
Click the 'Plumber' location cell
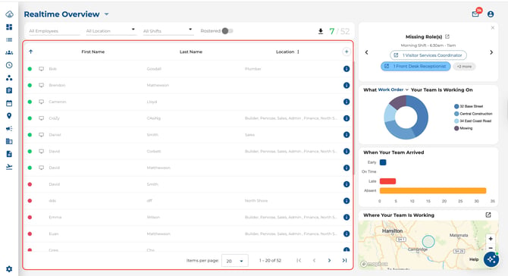coord(253,69)
